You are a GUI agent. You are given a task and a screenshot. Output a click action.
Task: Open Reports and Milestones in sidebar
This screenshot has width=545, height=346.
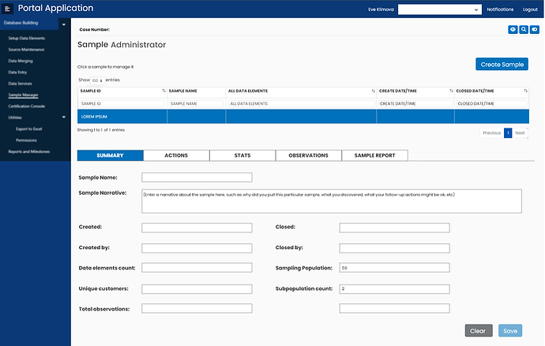29,151
